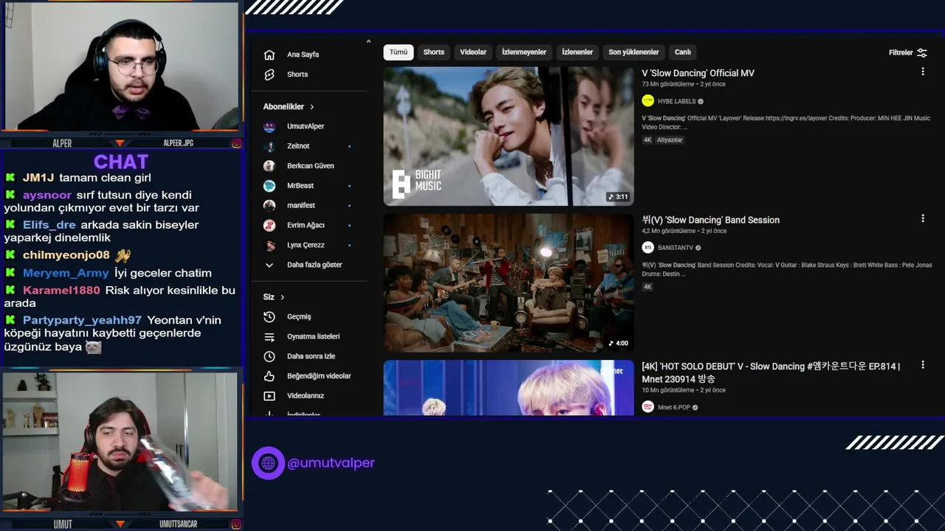Click Daha sonra izle sidebar label
Image resolution: width=945 pixels, height=531 pixels.
coord(311,356)
